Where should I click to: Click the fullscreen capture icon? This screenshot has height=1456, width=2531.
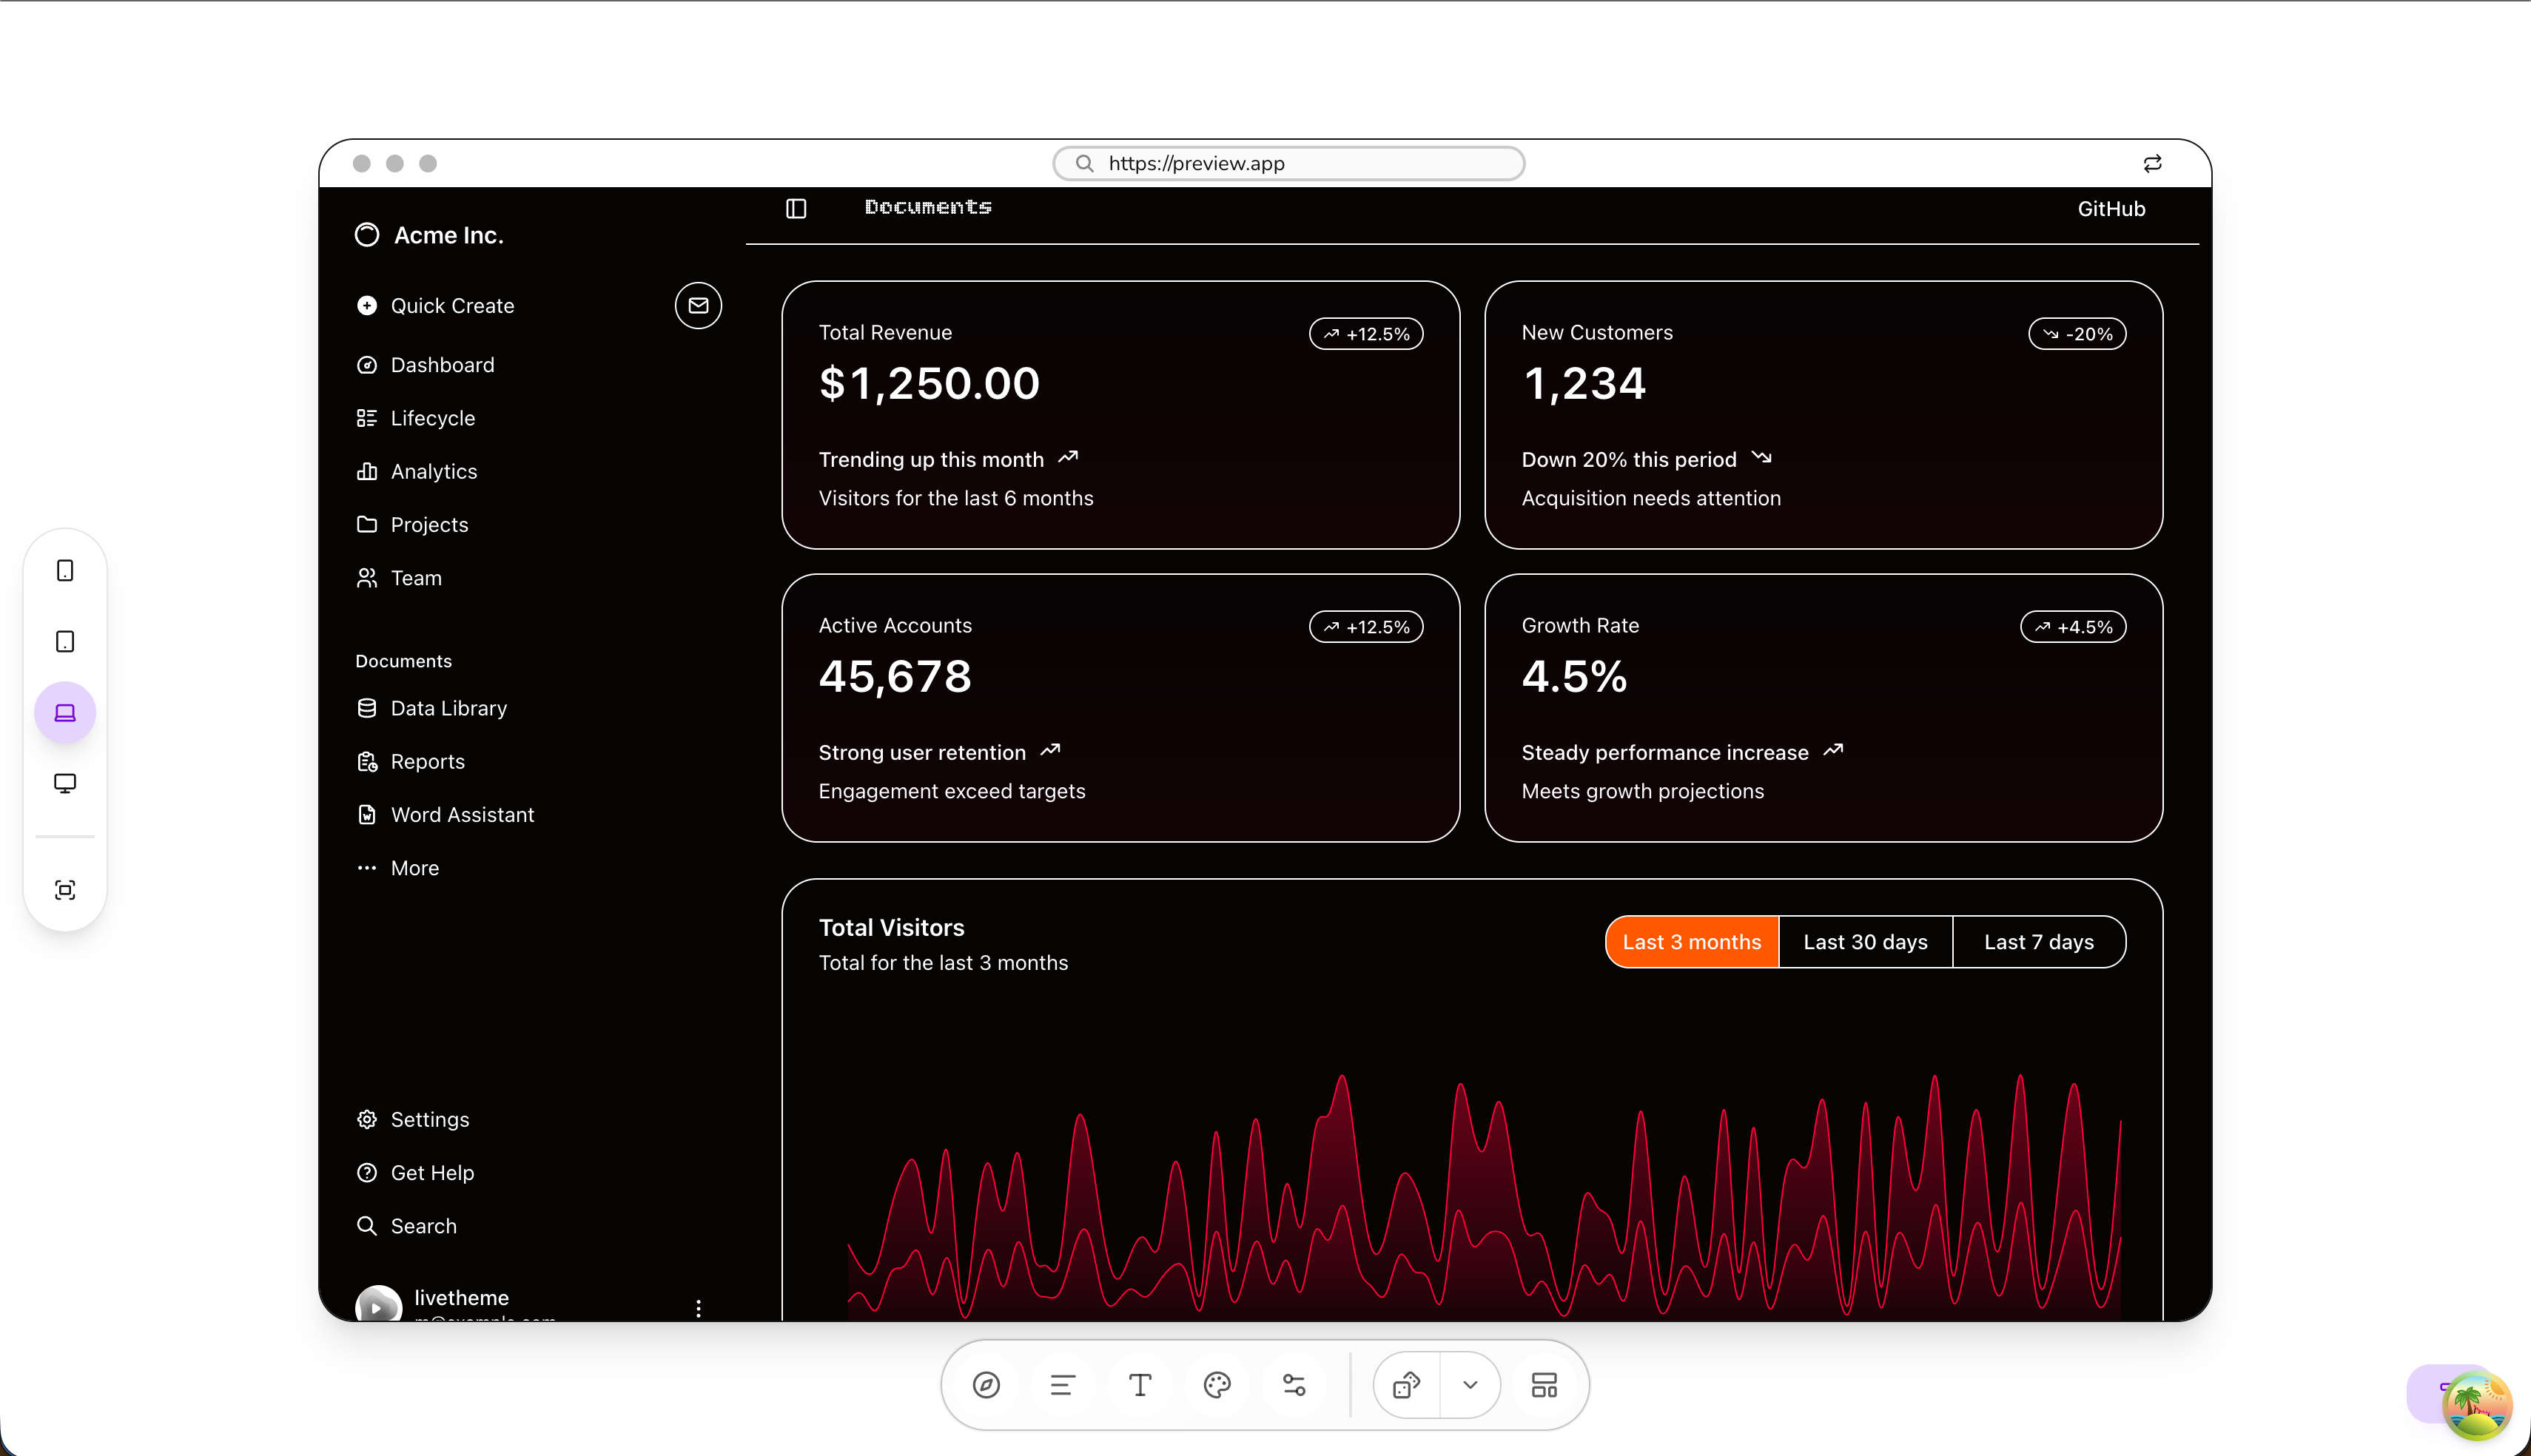(x=65, y=889)
